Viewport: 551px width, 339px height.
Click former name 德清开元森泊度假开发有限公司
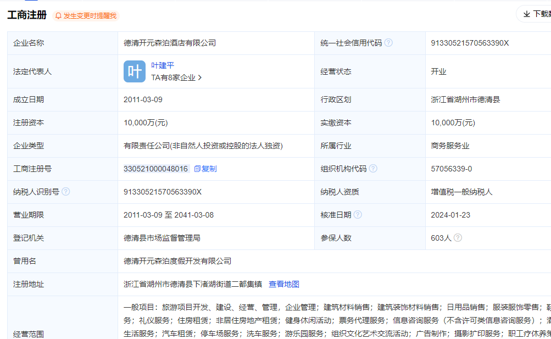click(177, 261)
